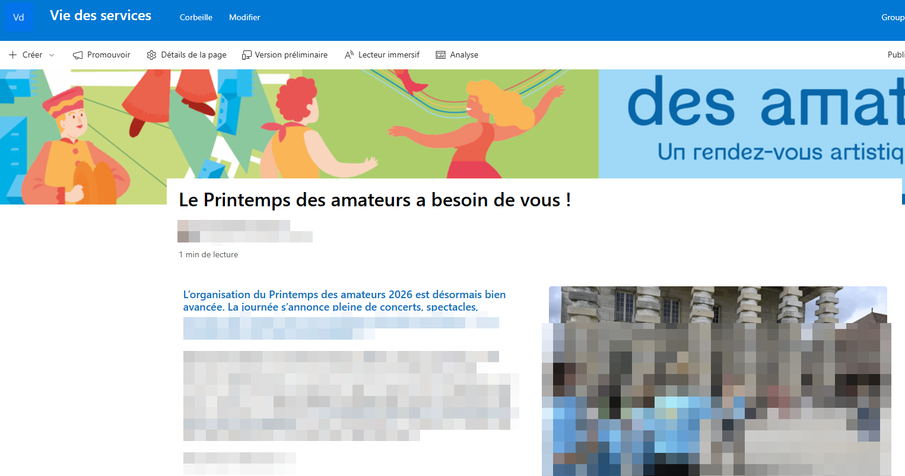Click the Créer command label
Image resolution: width=905 pixels, height=476 pixels.
32,55
